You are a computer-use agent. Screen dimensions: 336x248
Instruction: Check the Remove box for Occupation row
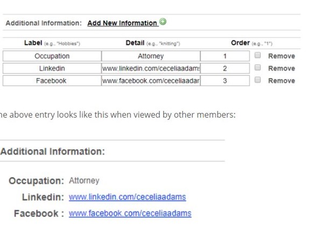tap(257, 55)
